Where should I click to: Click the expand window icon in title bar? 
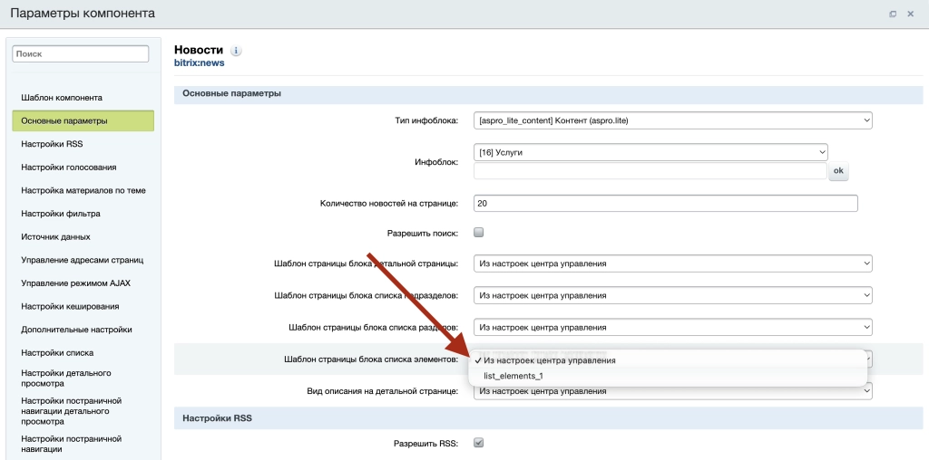pyautogui.click(x=893, y=14)
